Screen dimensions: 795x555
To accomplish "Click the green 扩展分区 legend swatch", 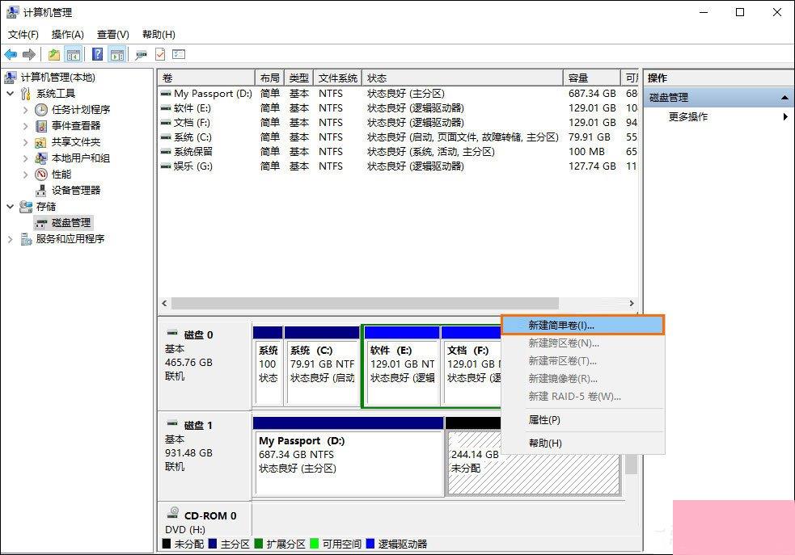I will coord(258,544).
